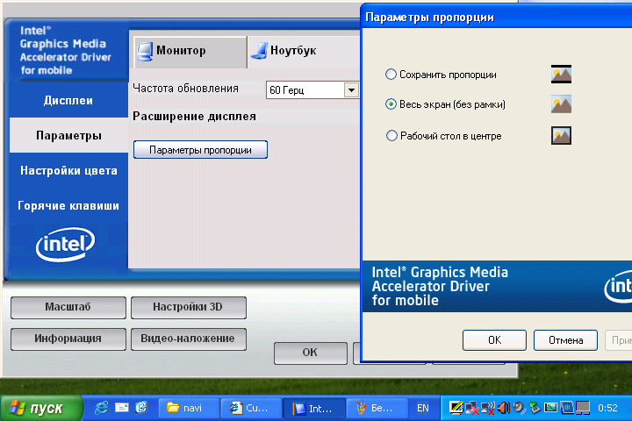Open the Дисплеи section
The width and height of the screenshot is (632, 421).
click(x=68, y=100)
